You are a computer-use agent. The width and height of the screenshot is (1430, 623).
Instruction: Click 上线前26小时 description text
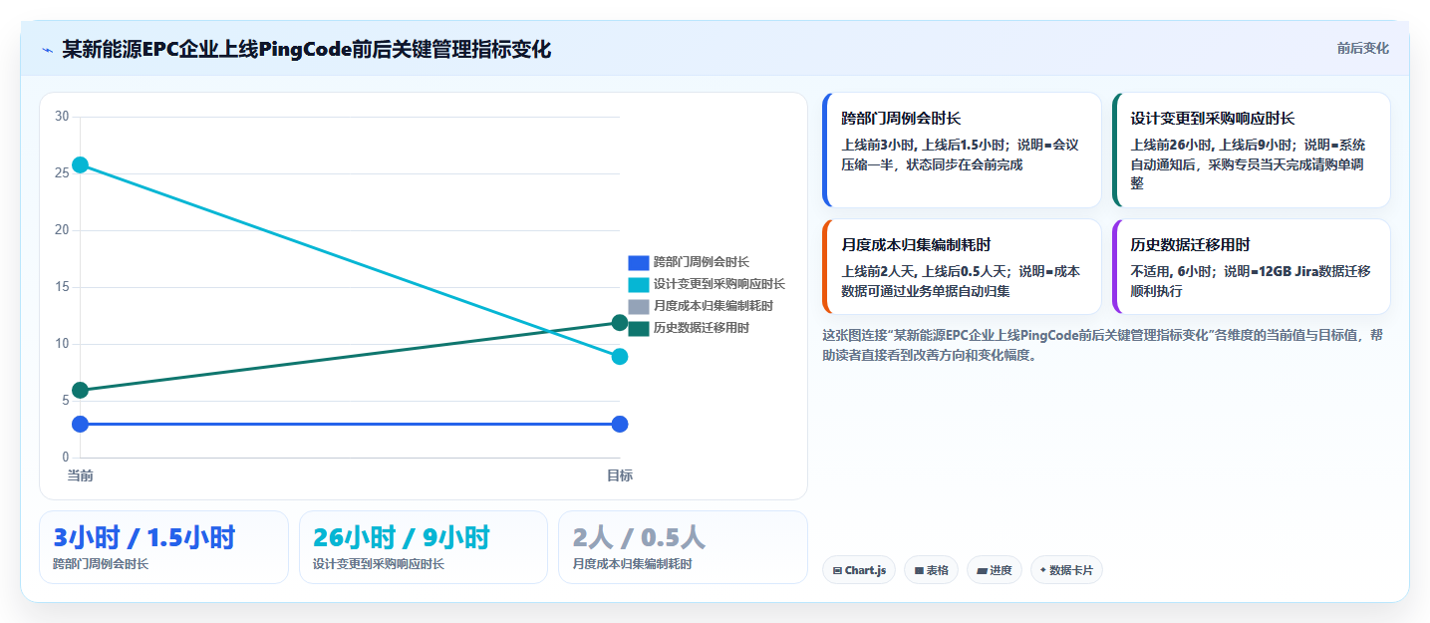tap(1250, 163)
